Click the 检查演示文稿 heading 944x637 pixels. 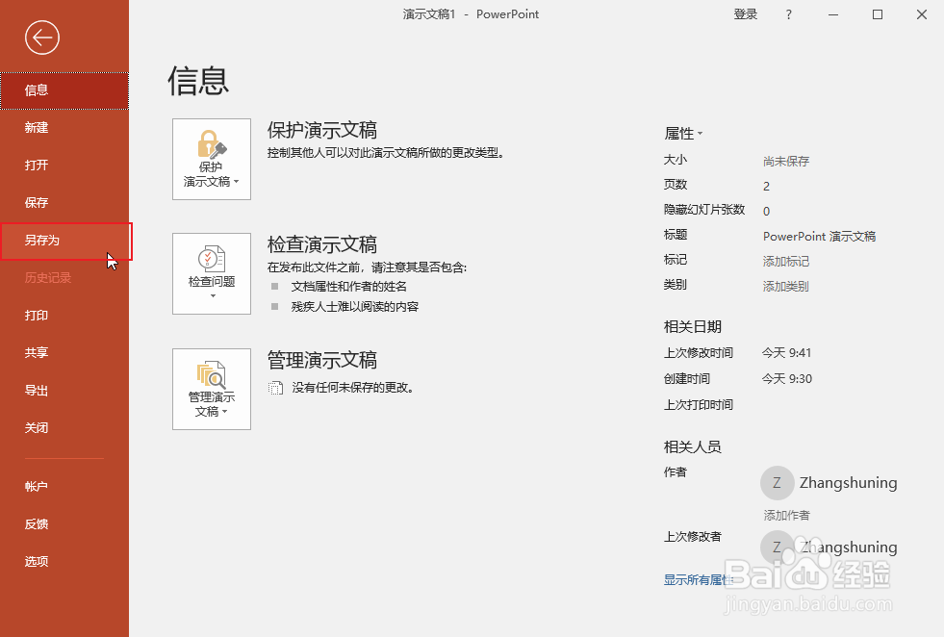click(322, 244)
